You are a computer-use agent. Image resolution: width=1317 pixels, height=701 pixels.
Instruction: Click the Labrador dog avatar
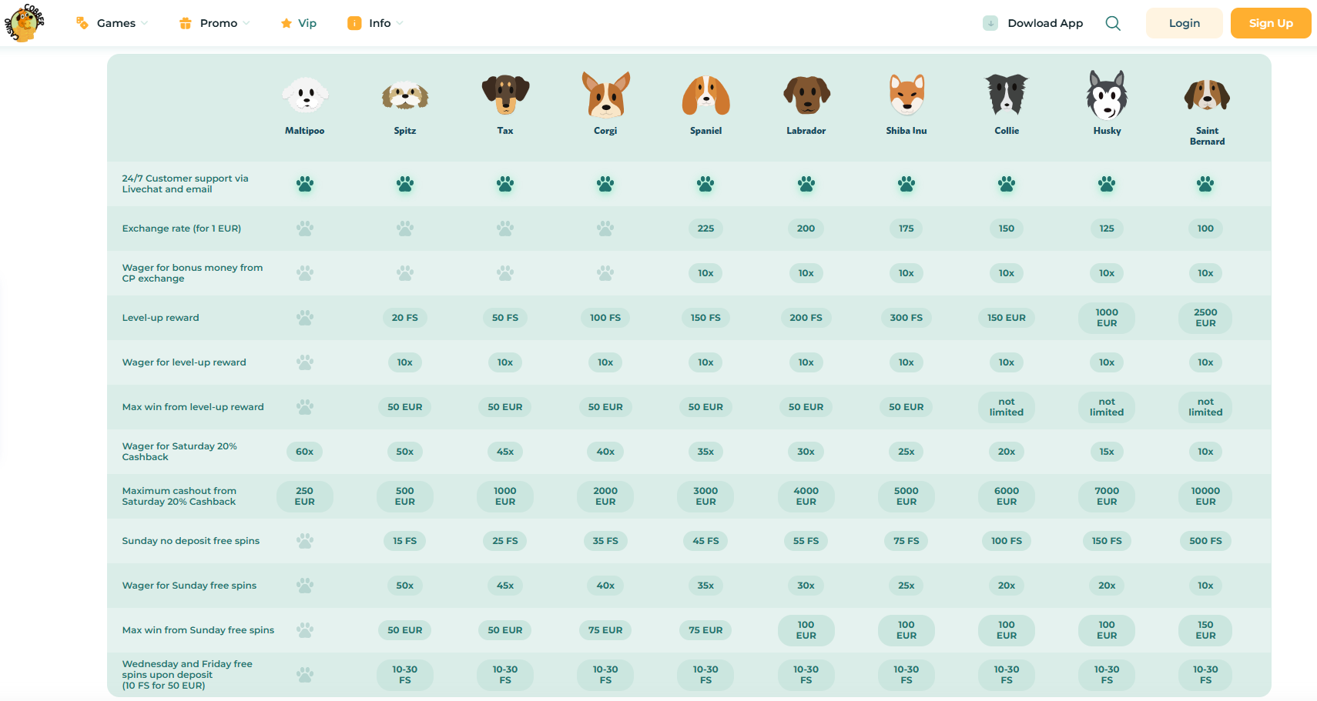806,95
